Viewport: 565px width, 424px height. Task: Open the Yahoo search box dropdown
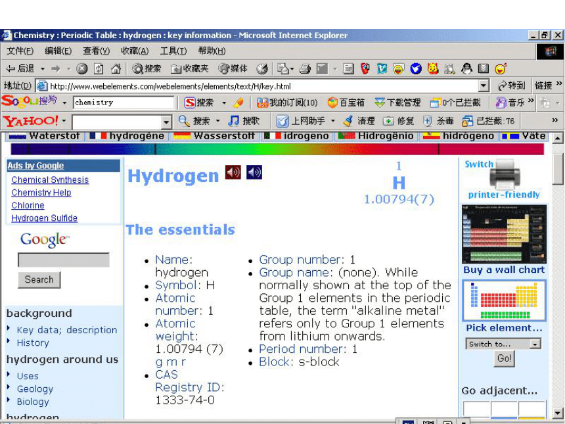[166, 122]
